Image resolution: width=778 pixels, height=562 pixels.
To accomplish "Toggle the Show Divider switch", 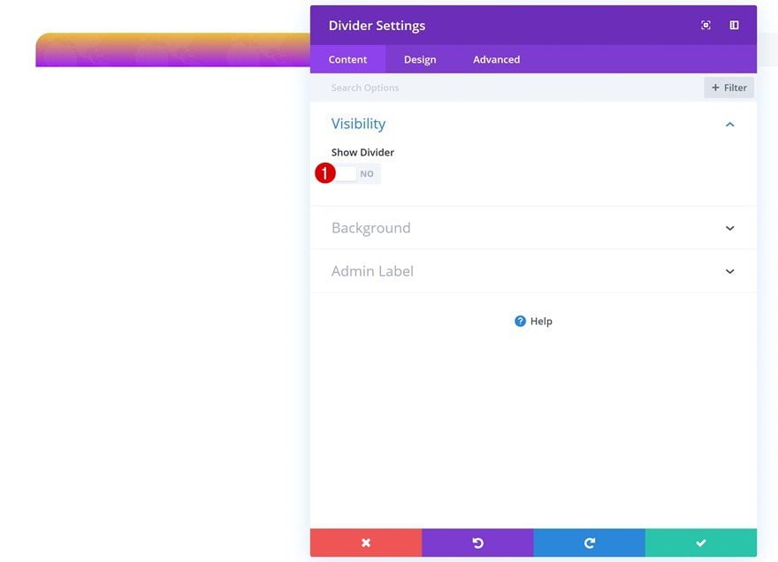I will pos(355,173).
